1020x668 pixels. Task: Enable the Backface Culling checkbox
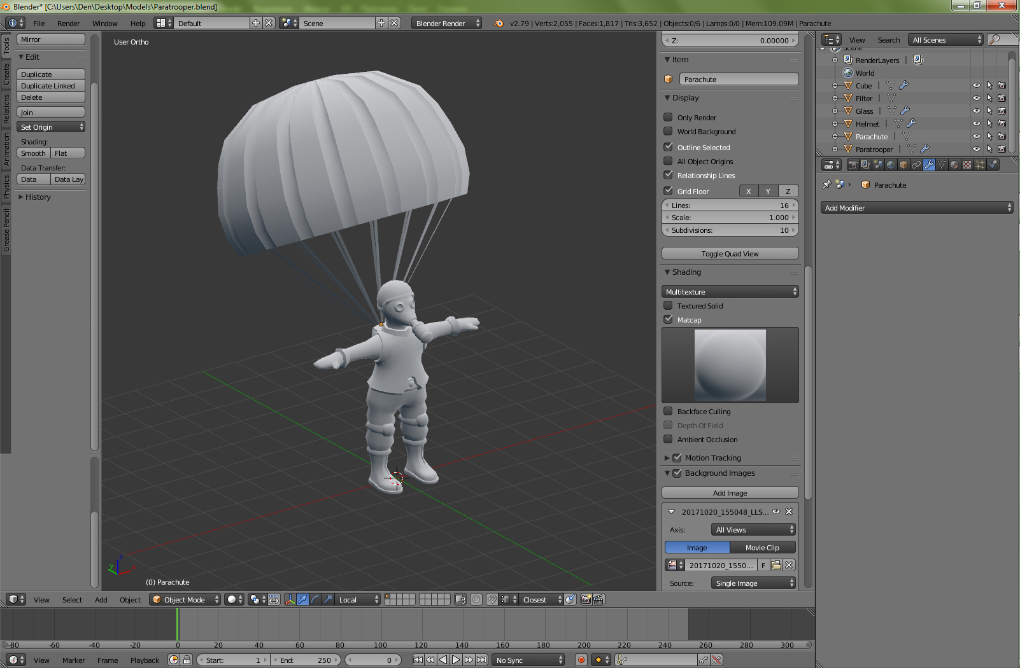[x=668, y=412]
